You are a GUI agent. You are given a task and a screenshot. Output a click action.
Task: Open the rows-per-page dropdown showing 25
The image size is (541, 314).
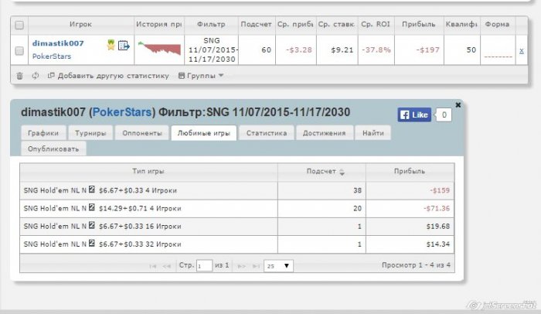(278, 265)
